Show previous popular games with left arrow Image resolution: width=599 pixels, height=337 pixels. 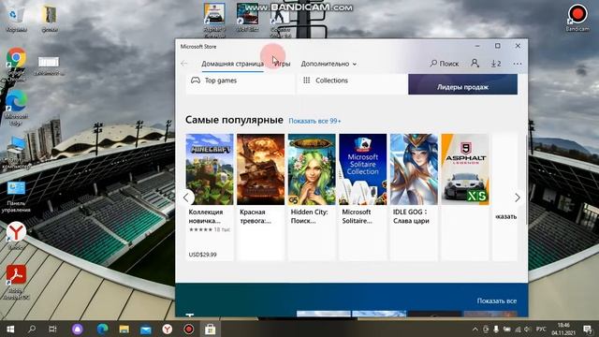pyautogui.click(x=186, y=198)
